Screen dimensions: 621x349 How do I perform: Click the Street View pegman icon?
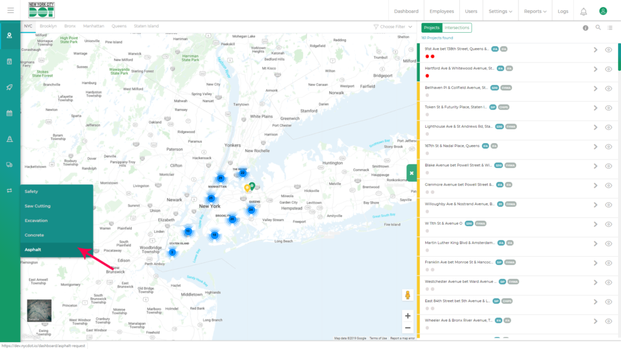coord(408,295)
